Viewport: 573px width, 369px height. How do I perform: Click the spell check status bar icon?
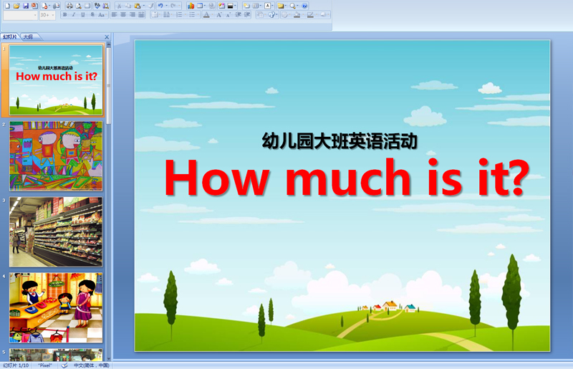pyautogui.click(x=64, y=365)
